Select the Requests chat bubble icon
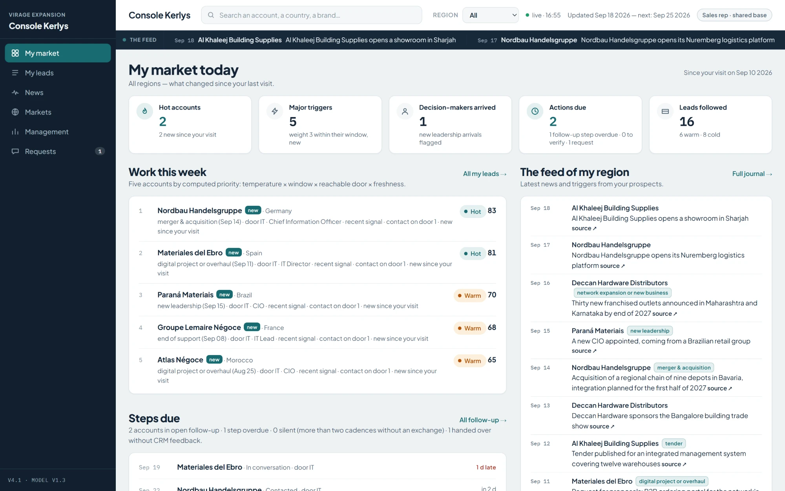Image resolution: width=785 pixels, height=491 pixels. tap(15, 151)
